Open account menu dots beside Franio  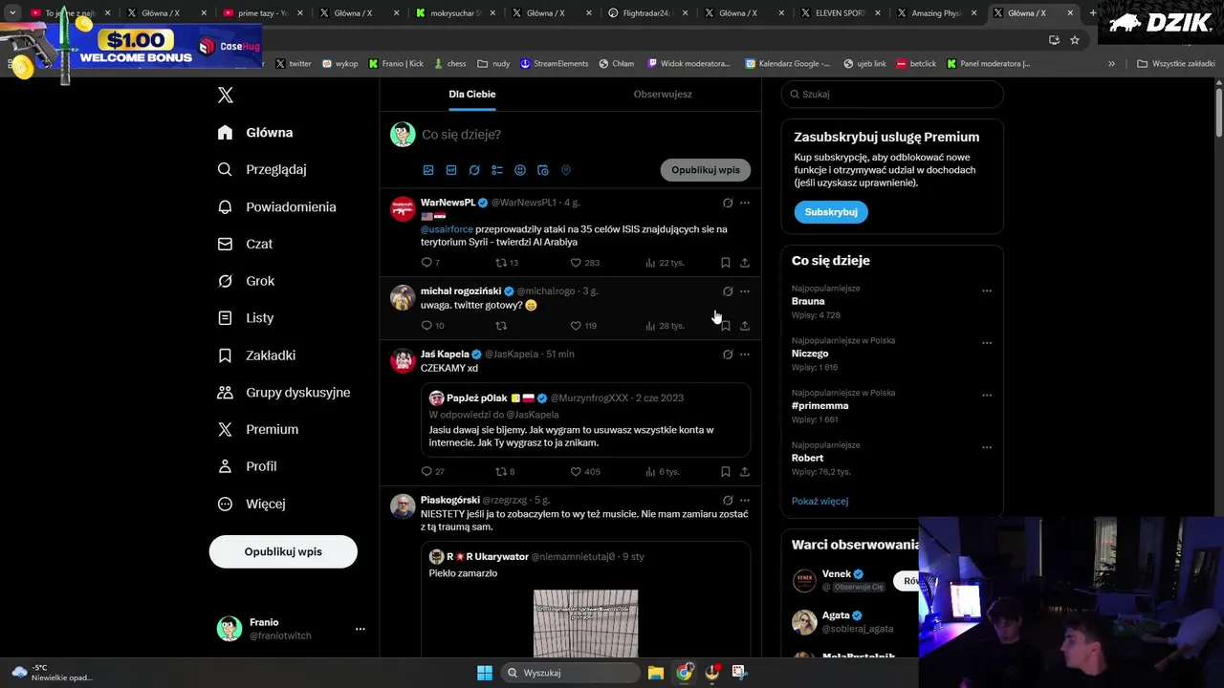[361, 629]
